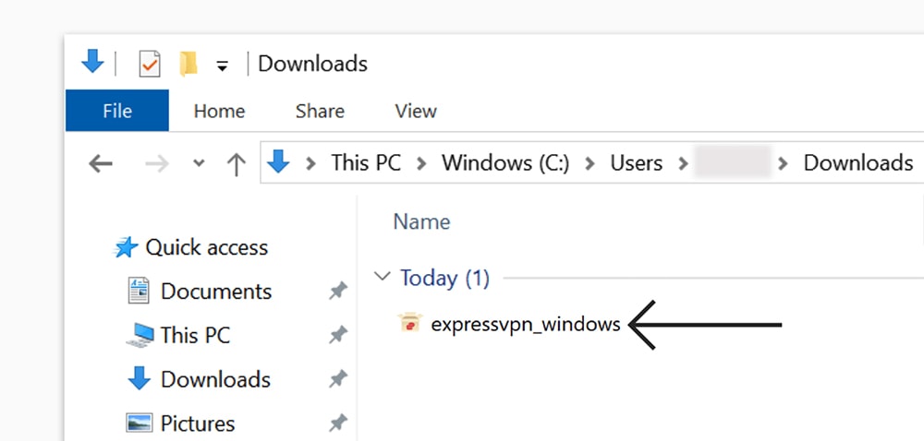Collapse the Today (1) group chevron
The image size is (924, 441).
pos(383,276)
